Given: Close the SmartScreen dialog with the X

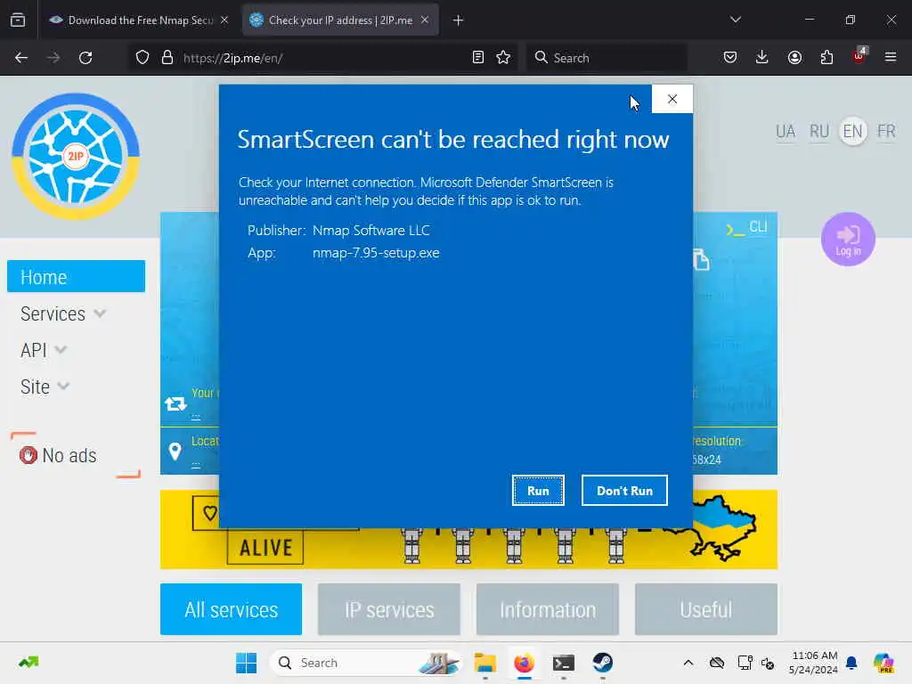Looking at the screenshot, I should 672,99.
